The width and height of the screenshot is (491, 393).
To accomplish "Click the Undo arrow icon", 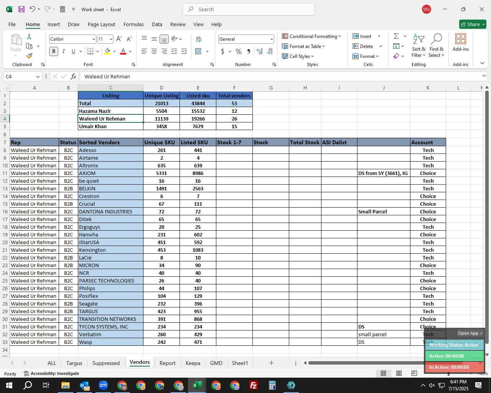I will coord(33,9).
